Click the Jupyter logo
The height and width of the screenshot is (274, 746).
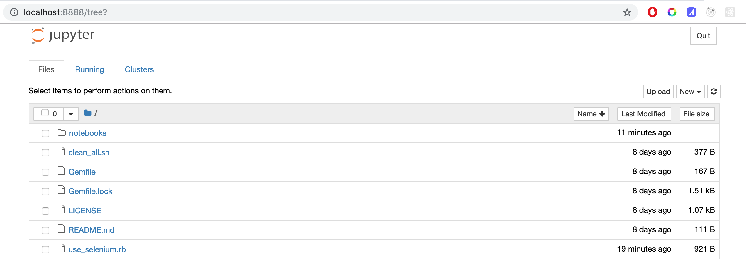coord(62,35)
